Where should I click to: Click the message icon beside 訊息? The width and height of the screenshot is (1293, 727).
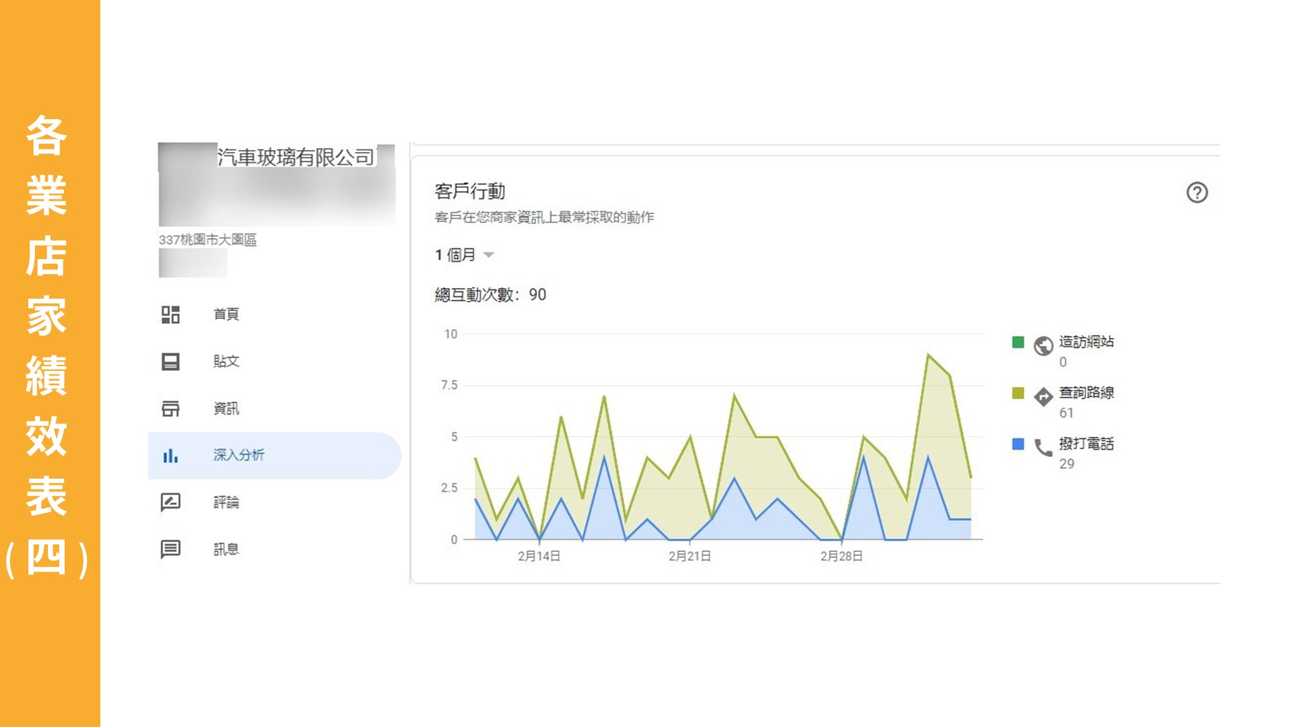pos(170,549)
